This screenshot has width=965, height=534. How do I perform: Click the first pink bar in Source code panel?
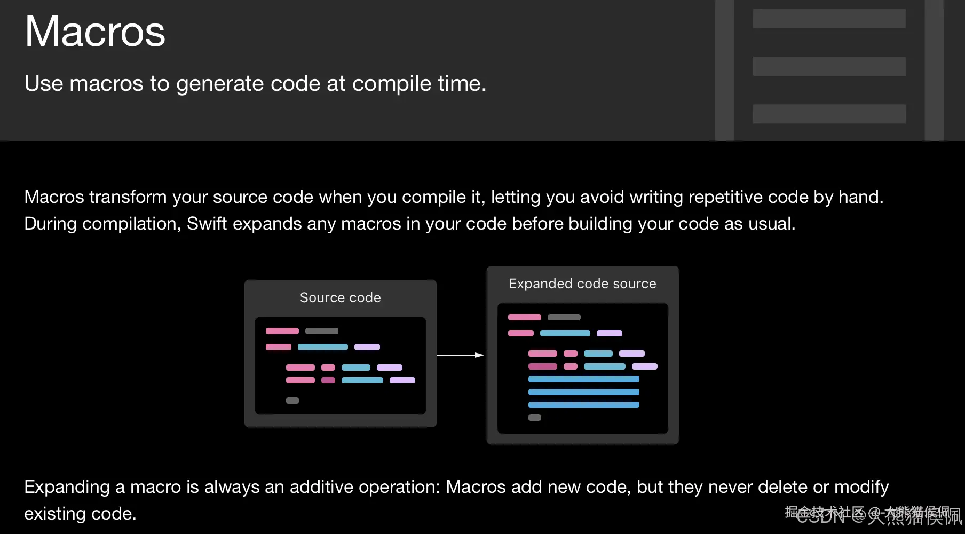pos(282,331)
